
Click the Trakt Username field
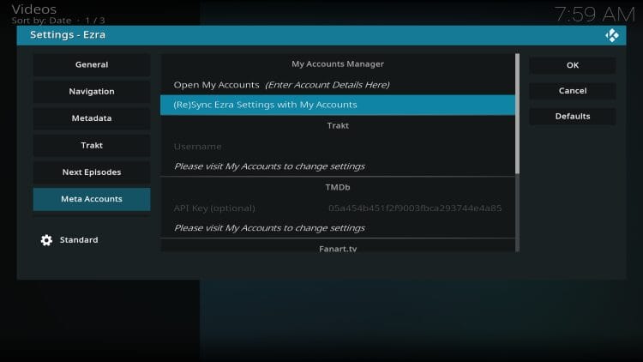pyautogui.click(x=338, y=147)
